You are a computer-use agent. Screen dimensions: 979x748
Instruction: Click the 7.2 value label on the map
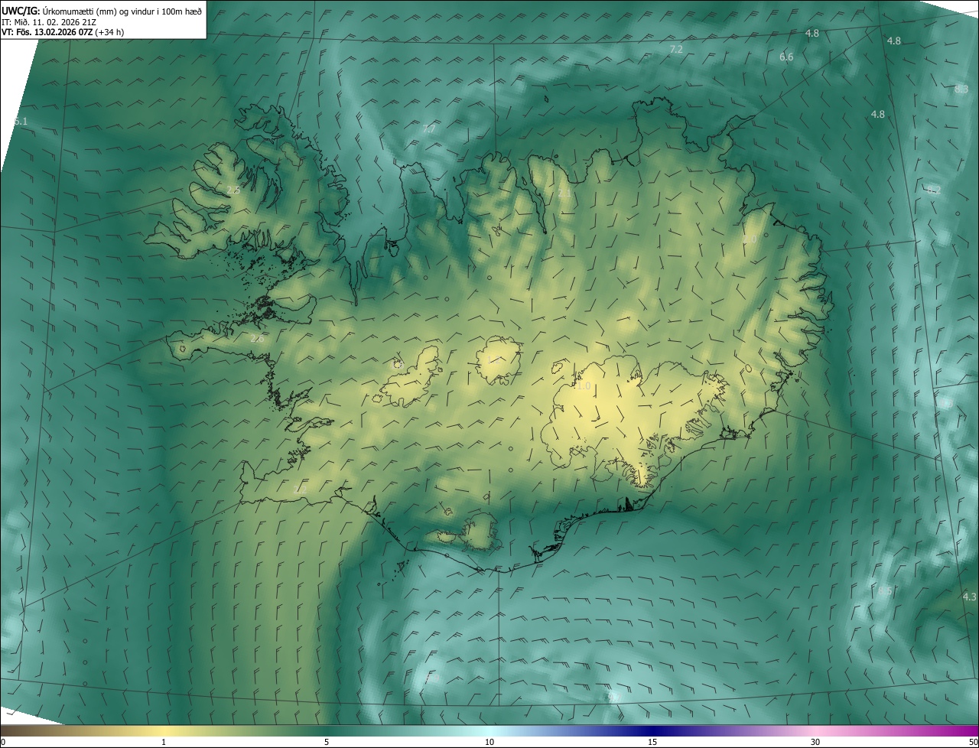[x=676, y=49]
